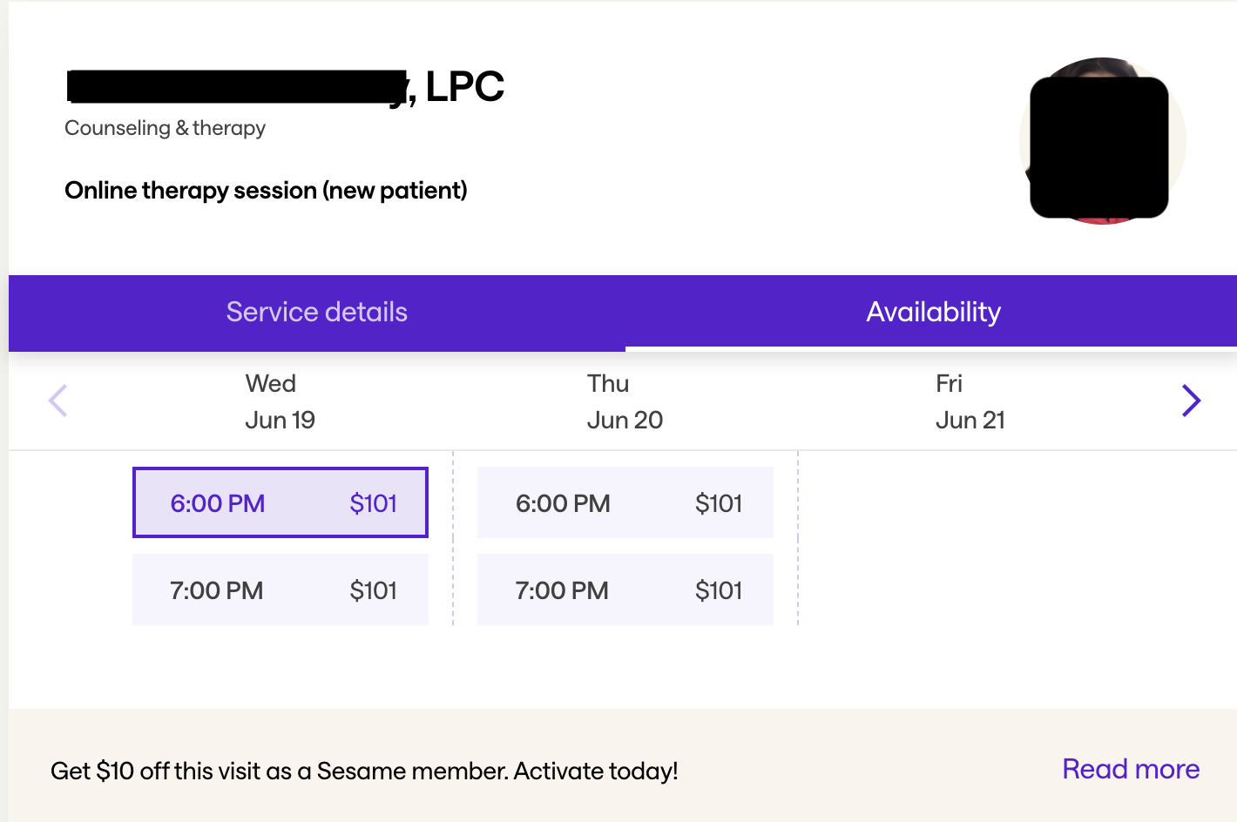Screen dimensions: 1237x822
Task: Click the provider's profile photo
Action: click(x=1102, y=141)
